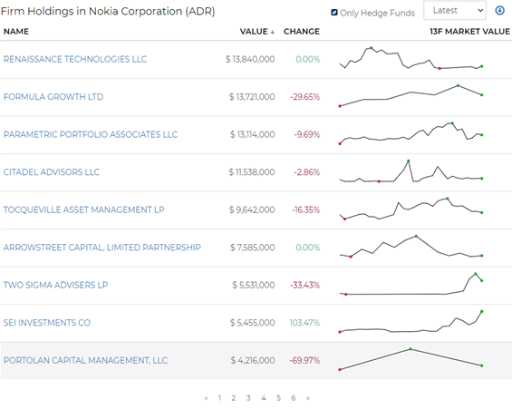Click the value $ 7,585,000
The height and width of the screenshot is (409, 512).
point(253,248)
